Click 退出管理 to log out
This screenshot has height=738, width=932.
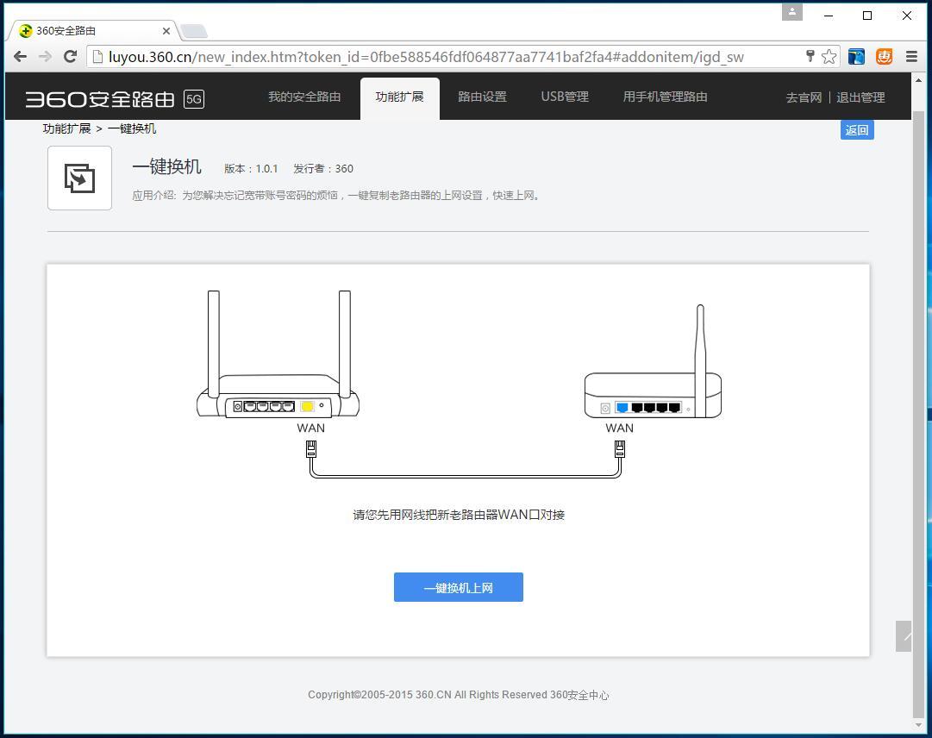pos(860,97)
